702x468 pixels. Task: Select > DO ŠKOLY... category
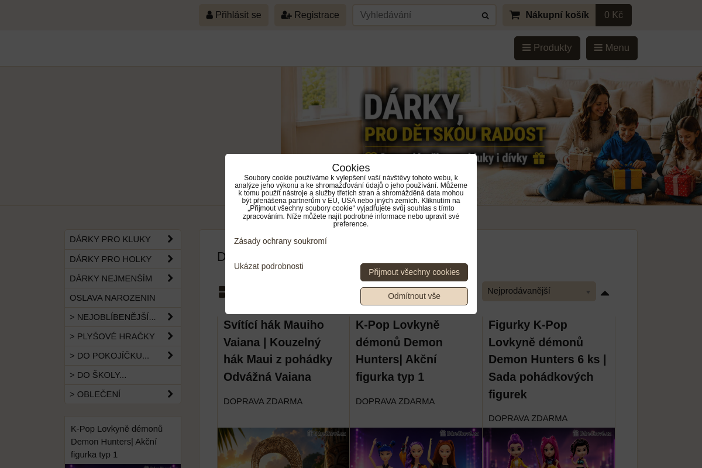point(123,374)
